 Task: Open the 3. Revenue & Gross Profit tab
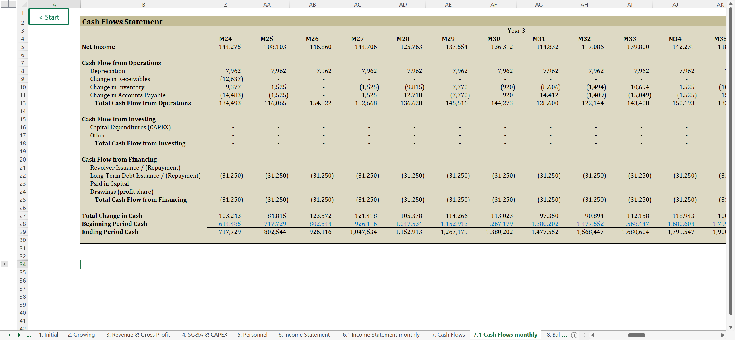pos(138,335)
